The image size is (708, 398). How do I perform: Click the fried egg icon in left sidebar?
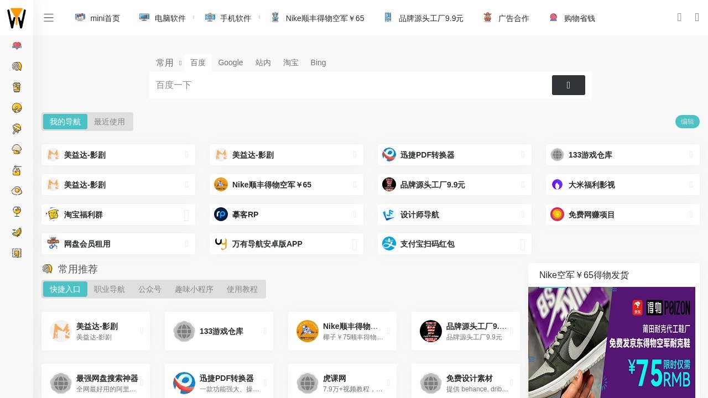click(x=17, y=191)
